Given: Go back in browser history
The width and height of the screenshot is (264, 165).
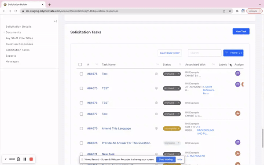Looking at the screenshot, I should (4, 11).
